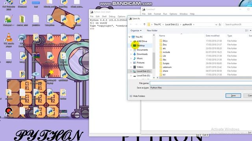Image resolution: width=252 pixels, height=141 pixels.
Task: Expand the A360 Drive tree node
Action: point(131,41)
